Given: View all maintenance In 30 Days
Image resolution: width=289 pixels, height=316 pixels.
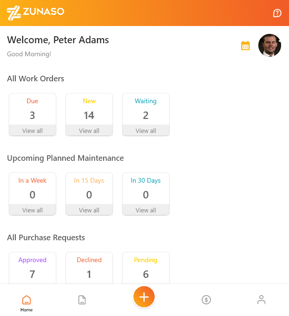Looking at the screenshot, I should (146, 210).
